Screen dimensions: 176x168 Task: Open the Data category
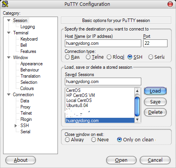click(x=25, y=101)
